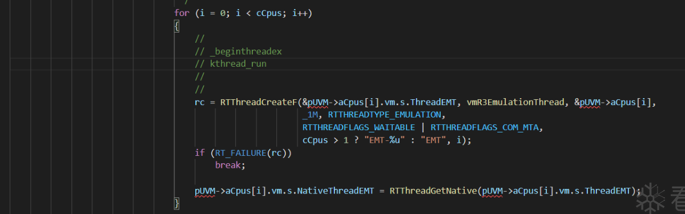Click the opening brace under the for statement
685x214 pixels.
(177, 26)
